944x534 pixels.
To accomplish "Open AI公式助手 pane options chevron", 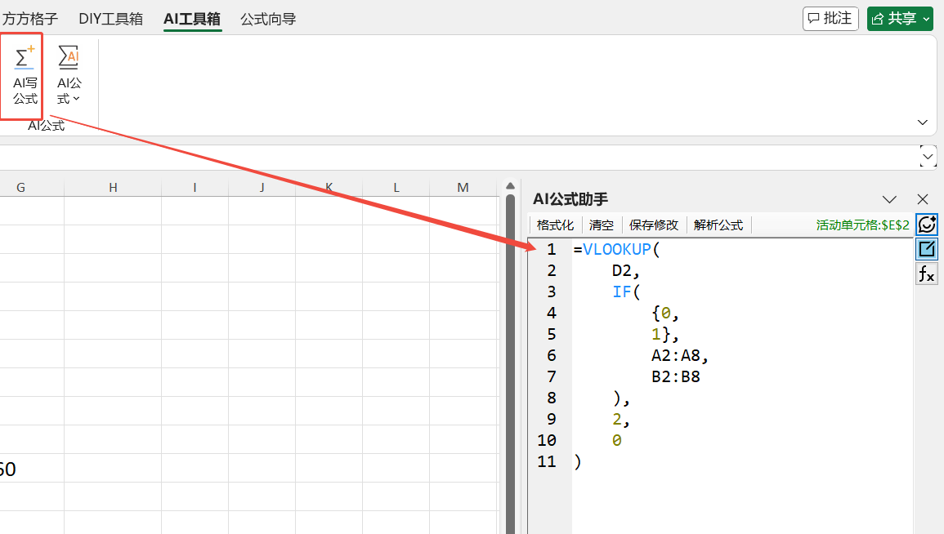I will click(890, 199).
